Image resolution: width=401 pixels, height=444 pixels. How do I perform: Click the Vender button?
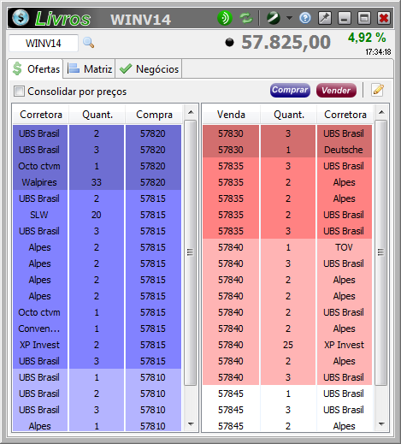point(336,90)
